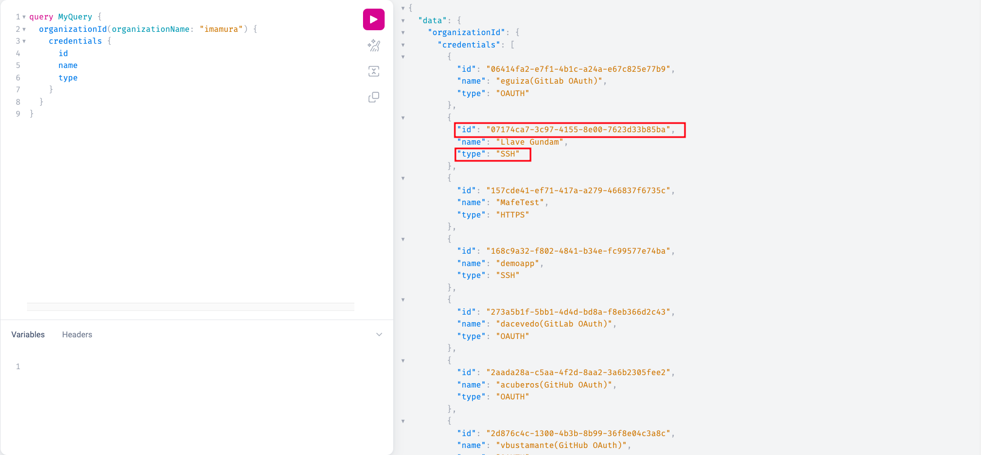Click the Merge fragments icon

[x=373, y=71]
